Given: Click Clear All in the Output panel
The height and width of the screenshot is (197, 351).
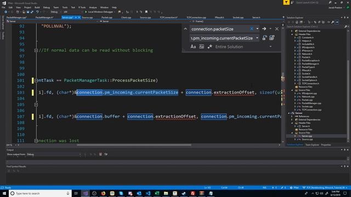Looking at the screenshot, I should click(x=100, y=154).
